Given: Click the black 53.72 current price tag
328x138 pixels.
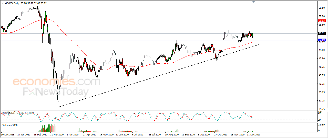Looking at the screenshot, I should [x=322, y=33].
